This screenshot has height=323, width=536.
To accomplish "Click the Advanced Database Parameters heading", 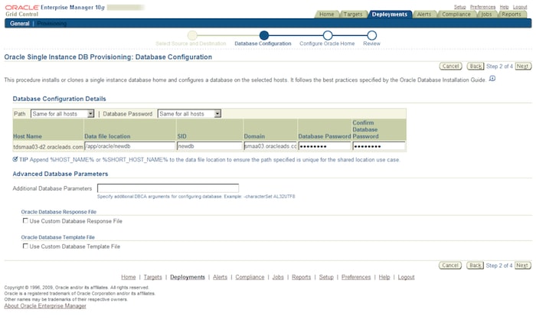I will coord(60,174).
